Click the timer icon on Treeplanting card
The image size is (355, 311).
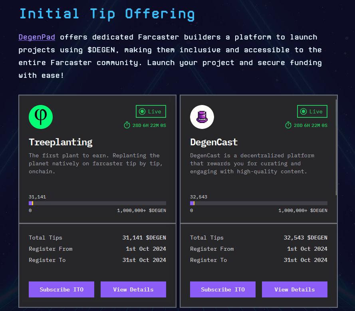127,125
